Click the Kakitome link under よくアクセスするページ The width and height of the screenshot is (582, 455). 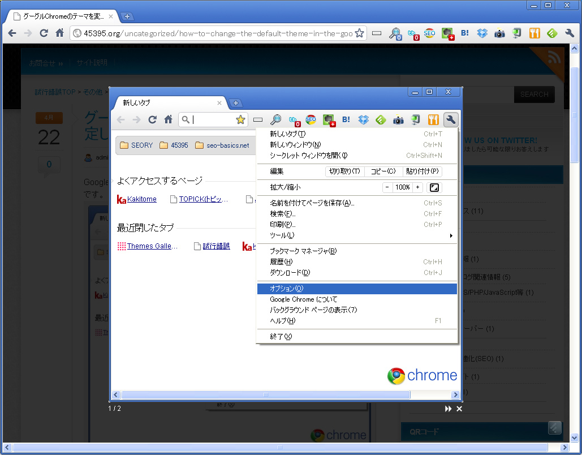141,199
